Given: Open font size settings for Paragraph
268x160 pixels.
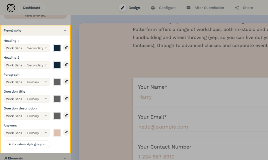Looking at the screenshot, I should [66, 82].
